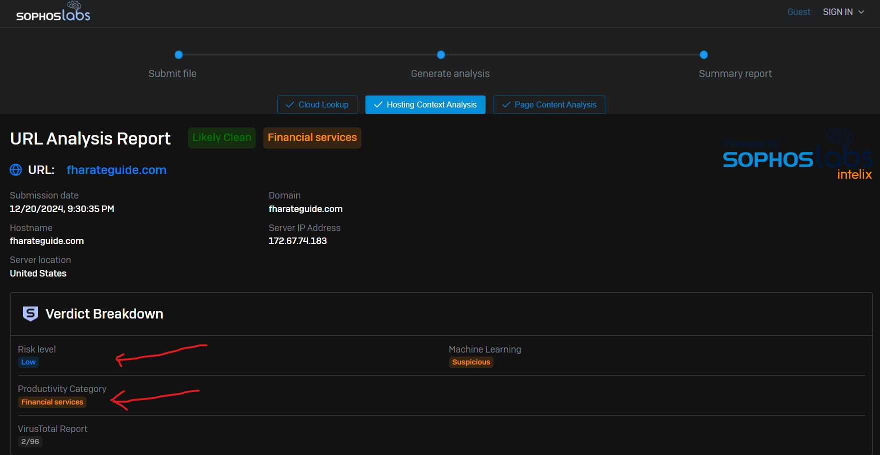Click the Low risk level tag
This screenshot has width=880, height=455.
pyautogui.click(x=29, y=362)
